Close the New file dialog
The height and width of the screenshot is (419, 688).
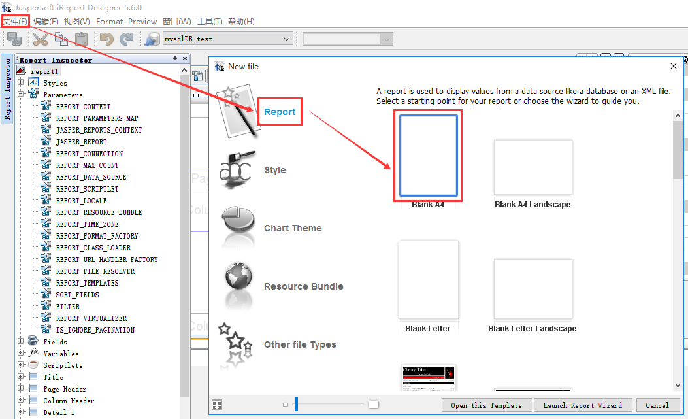[674, 66]
